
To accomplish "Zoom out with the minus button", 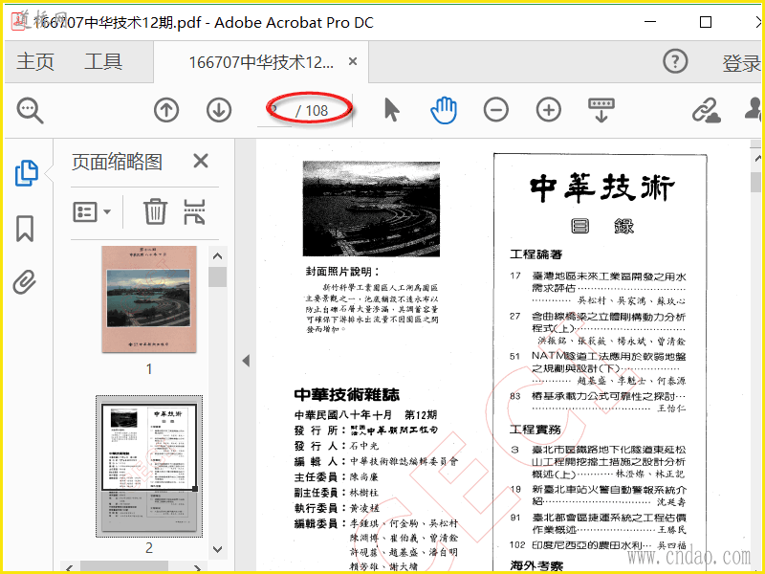I will tap(495, 110).
